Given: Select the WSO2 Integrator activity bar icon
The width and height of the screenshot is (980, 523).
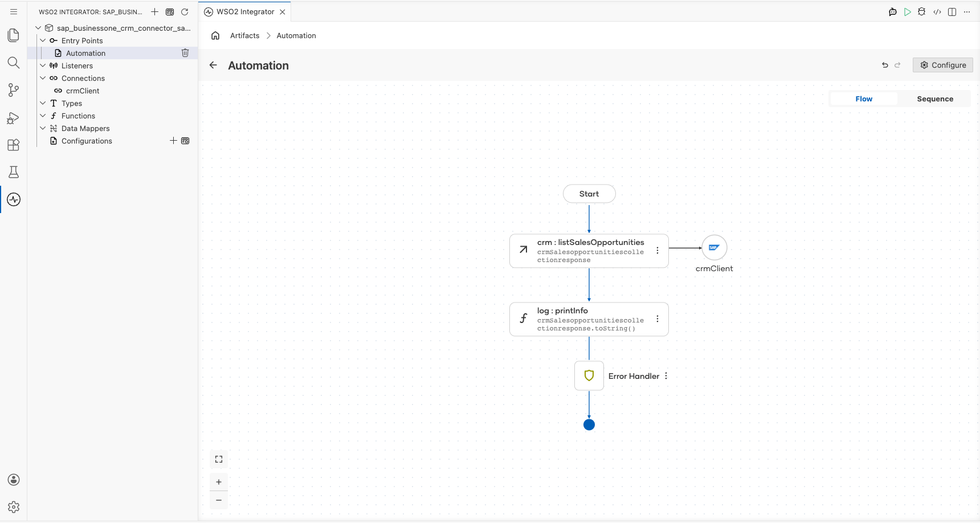Looking at the screenshot, I should [x=14, y=199].
